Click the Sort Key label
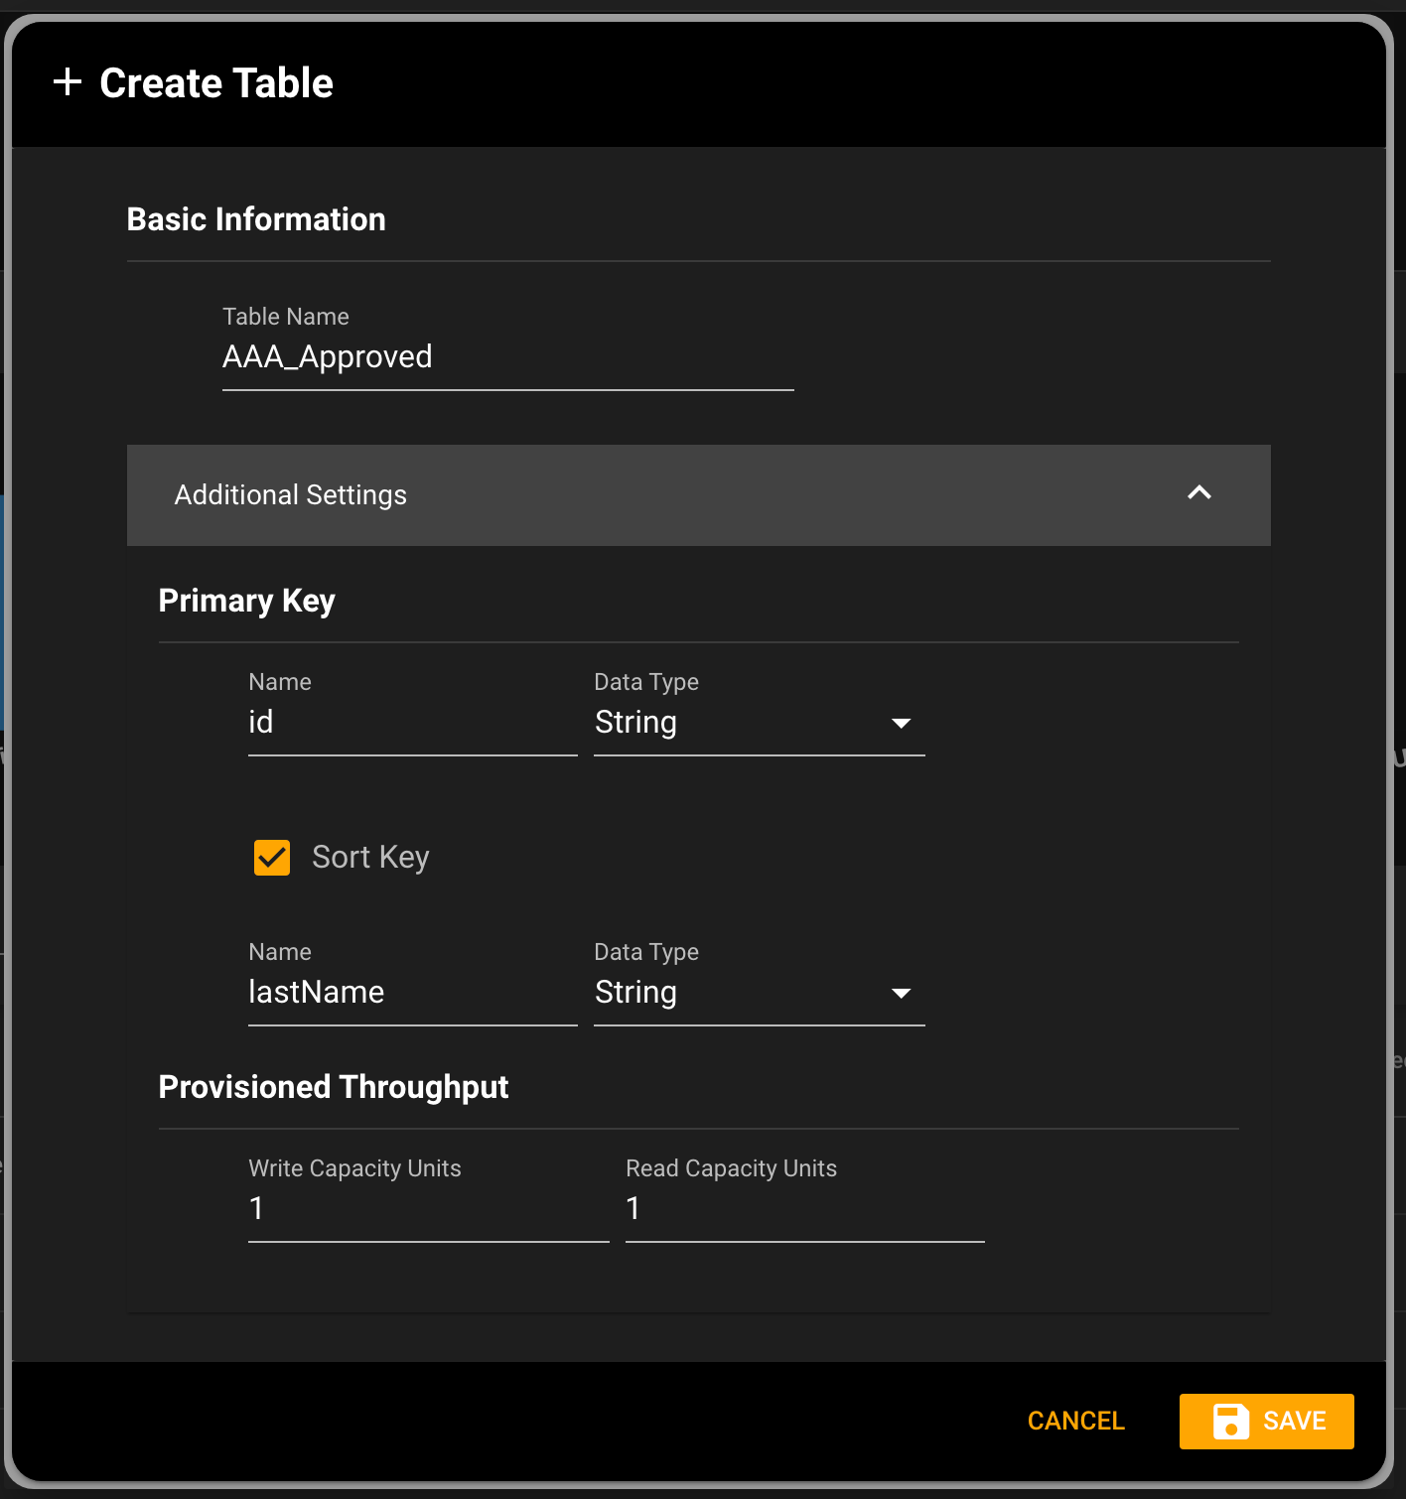Screen dimensions: 1406x1499 (370, 857)
